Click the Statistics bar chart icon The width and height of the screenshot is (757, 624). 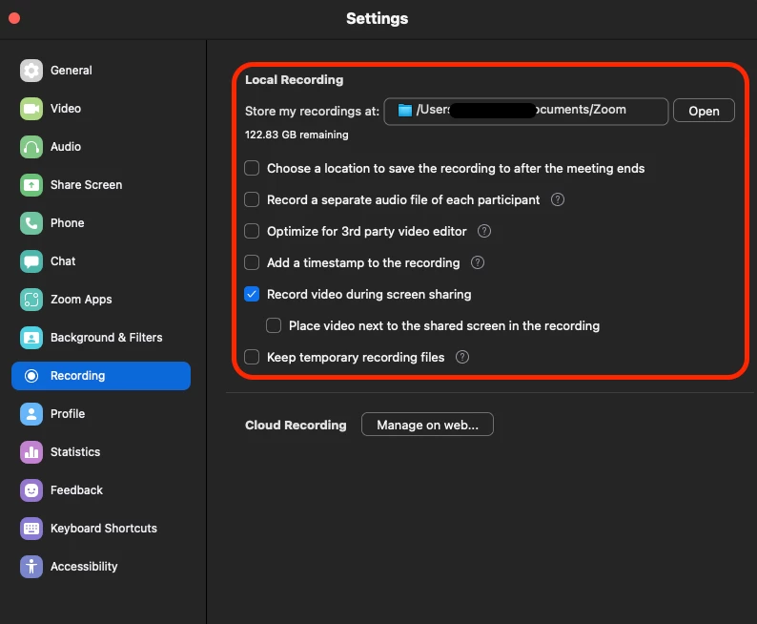pyautogui.click(x=31, y=452)
